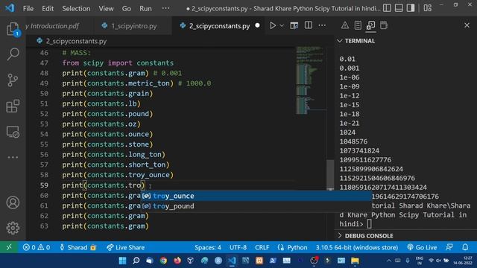Open errors and warnings count in status bar

click(37, 247)
